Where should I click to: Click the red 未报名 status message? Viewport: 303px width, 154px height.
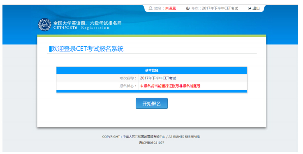point(170,86)
